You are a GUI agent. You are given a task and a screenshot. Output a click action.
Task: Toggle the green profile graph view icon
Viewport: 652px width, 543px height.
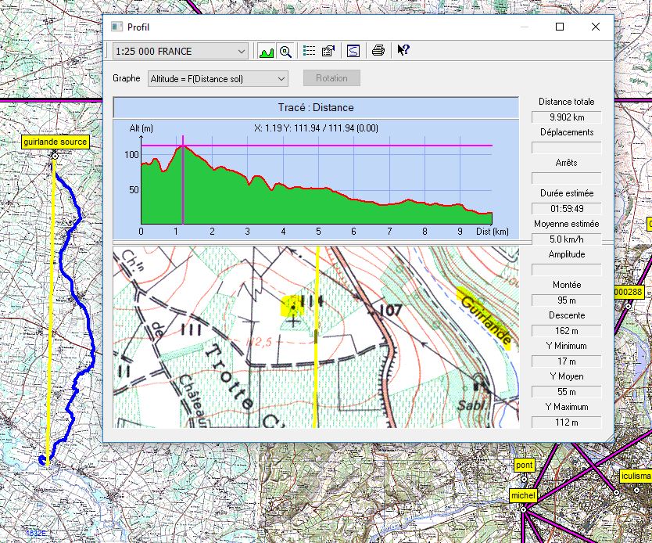267,51
